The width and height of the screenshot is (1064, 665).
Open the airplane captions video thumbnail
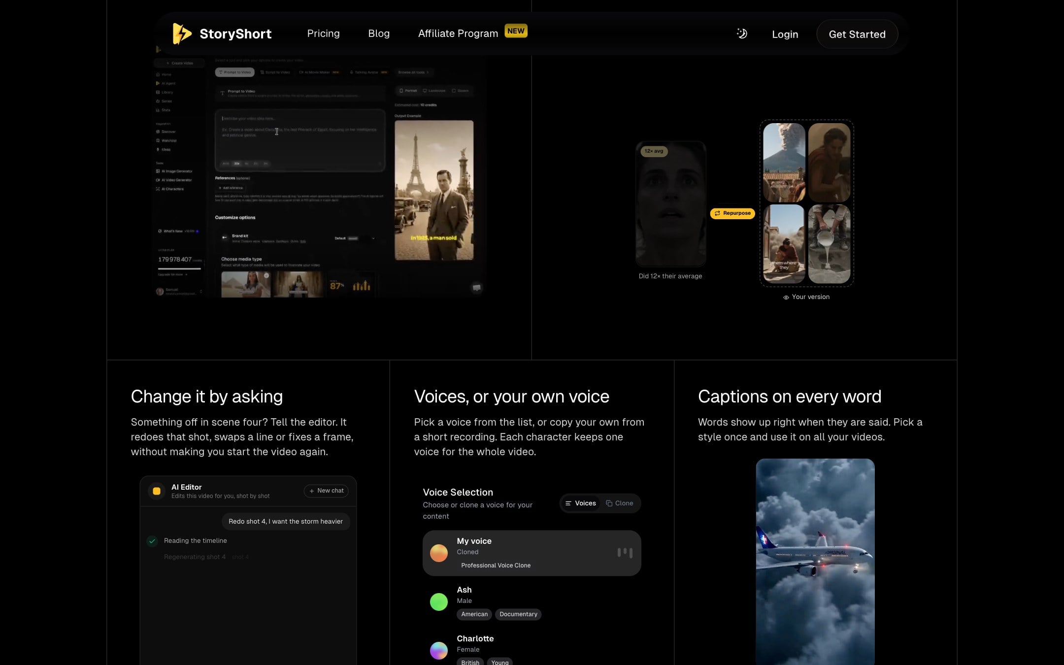tap(815, 562)
